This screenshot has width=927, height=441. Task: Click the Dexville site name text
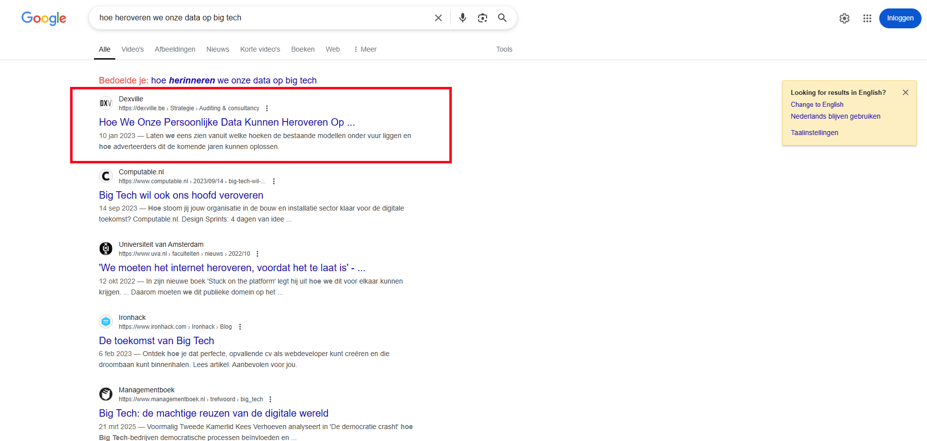click(x=131, y=99)
